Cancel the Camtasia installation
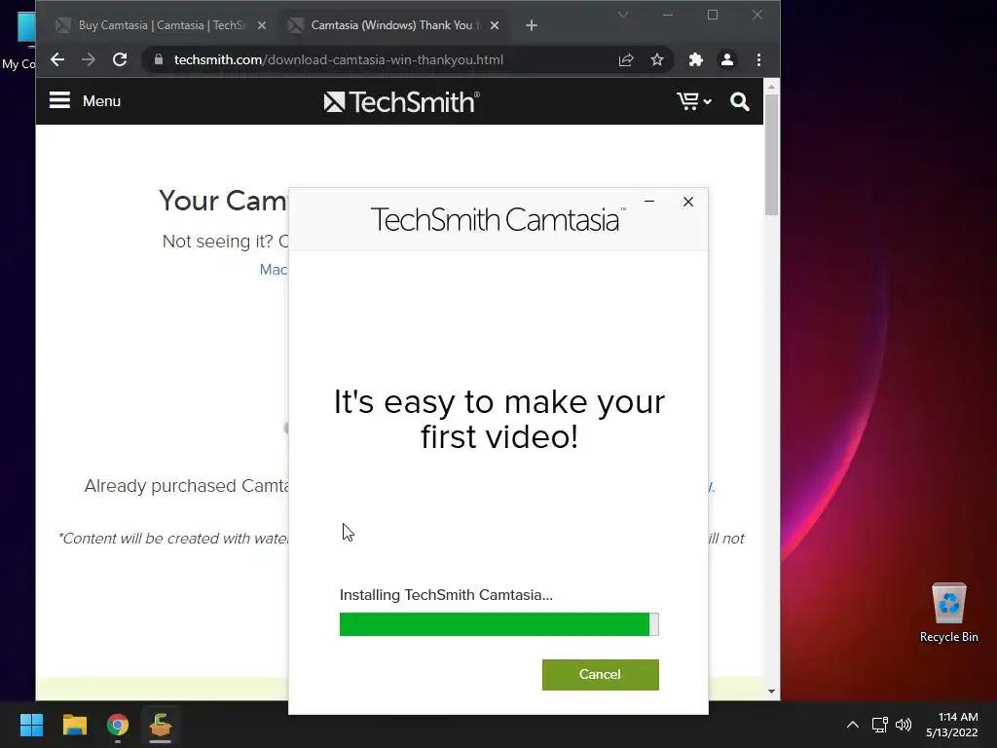Image resolution: width=997 pixels, height=748 pixels. (x=600, y=674)
